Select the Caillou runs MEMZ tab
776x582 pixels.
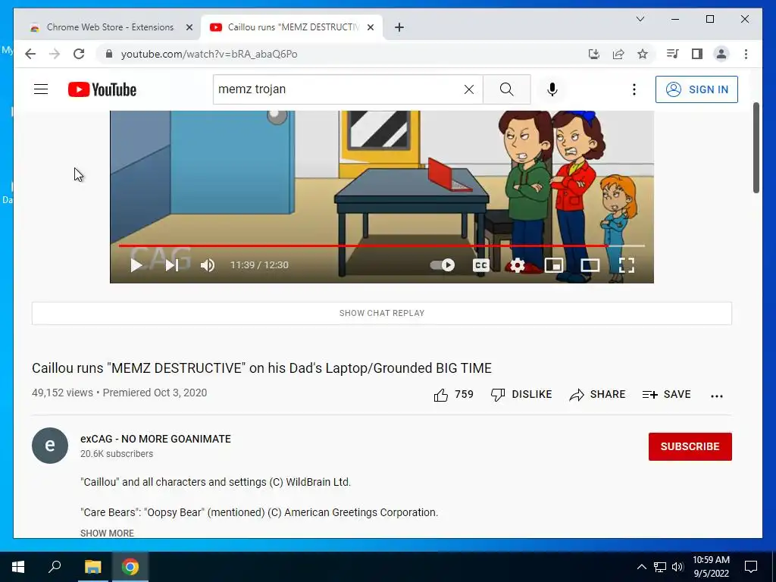coord(293,27)
